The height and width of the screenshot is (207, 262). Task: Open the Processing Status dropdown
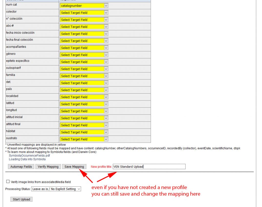56,189
